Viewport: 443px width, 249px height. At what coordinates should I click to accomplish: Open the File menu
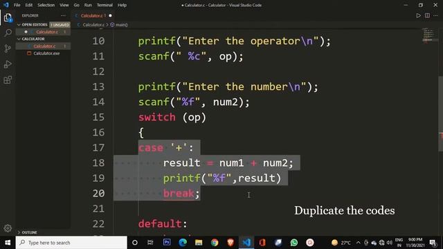click(x=17, y=5)
